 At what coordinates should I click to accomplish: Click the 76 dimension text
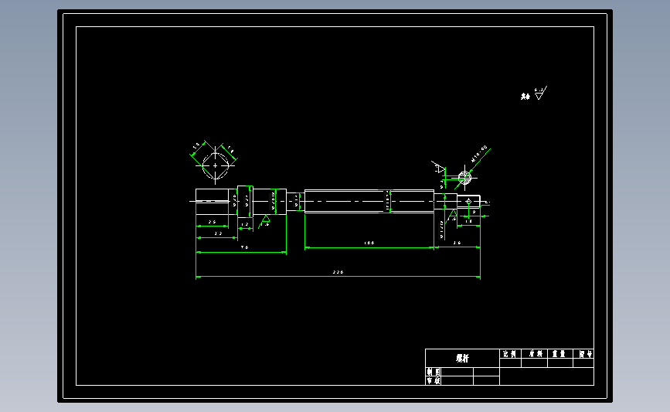click(244, 247)
